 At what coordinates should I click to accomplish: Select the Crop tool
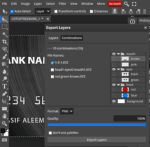pyautogui.click(x=4, y=42)
